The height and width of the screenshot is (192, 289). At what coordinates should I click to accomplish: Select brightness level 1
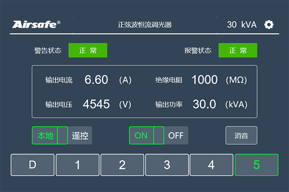pyautogui.click(x=77, y=165)
